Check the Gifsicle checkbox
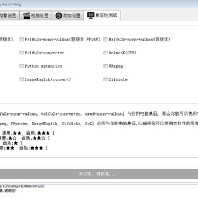 coord(106,79)
